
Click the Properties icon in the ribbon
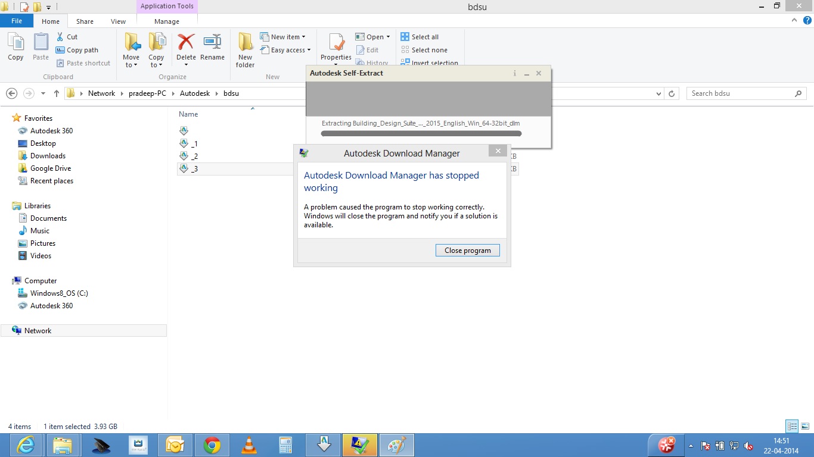pos(336,43)
